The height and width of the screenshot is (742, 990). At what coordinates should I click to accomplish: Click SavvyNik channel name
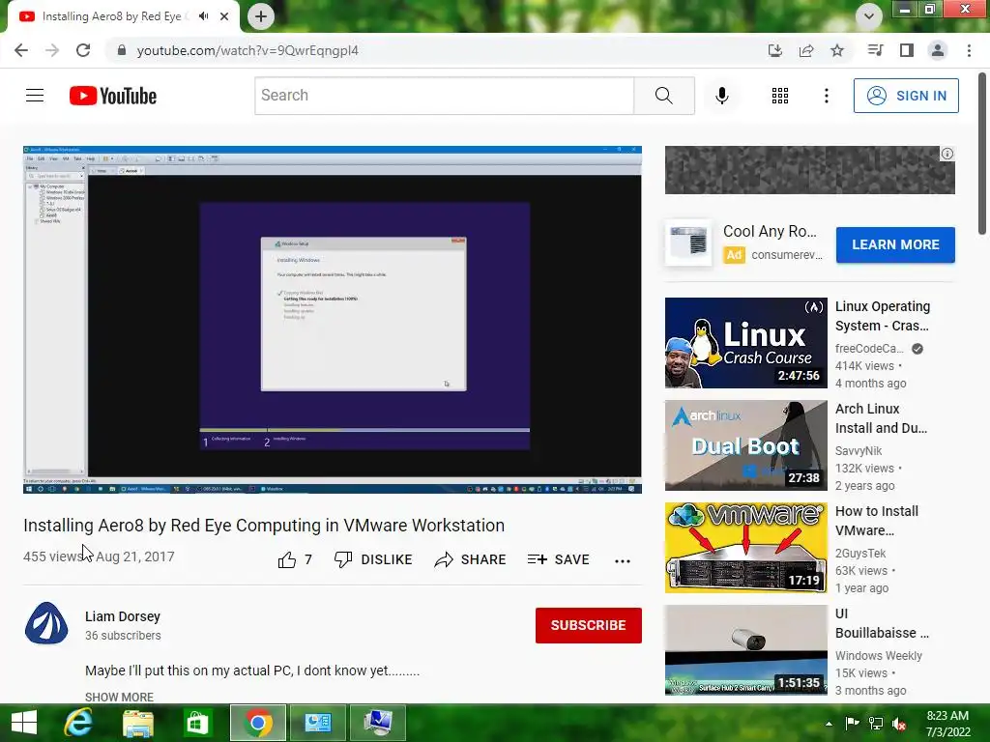pos(859,450)
